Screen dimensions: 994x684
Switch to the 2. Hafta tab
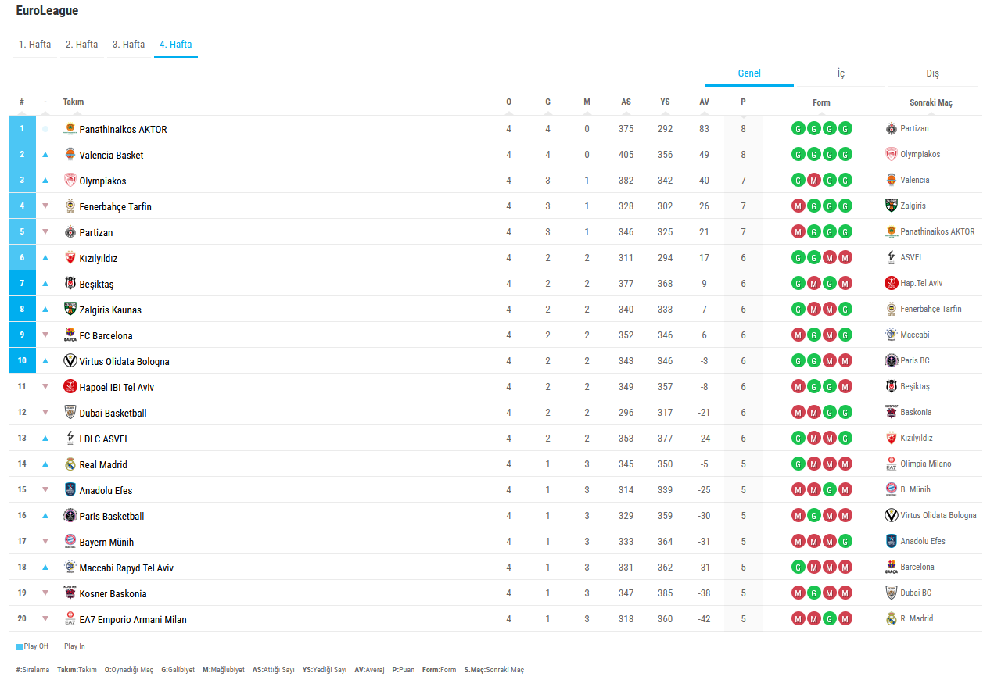[81, 45]
